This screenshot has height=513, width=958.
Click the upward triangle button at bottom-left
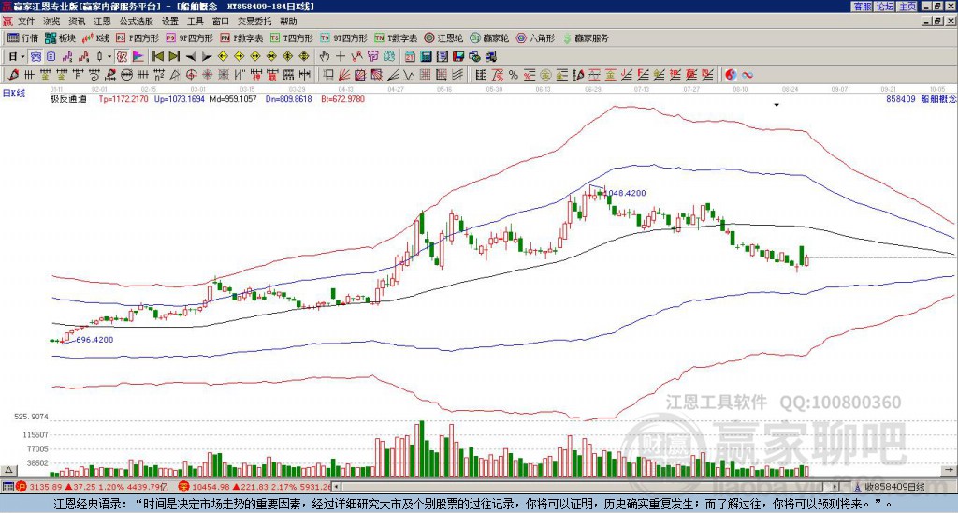[7, 470]
